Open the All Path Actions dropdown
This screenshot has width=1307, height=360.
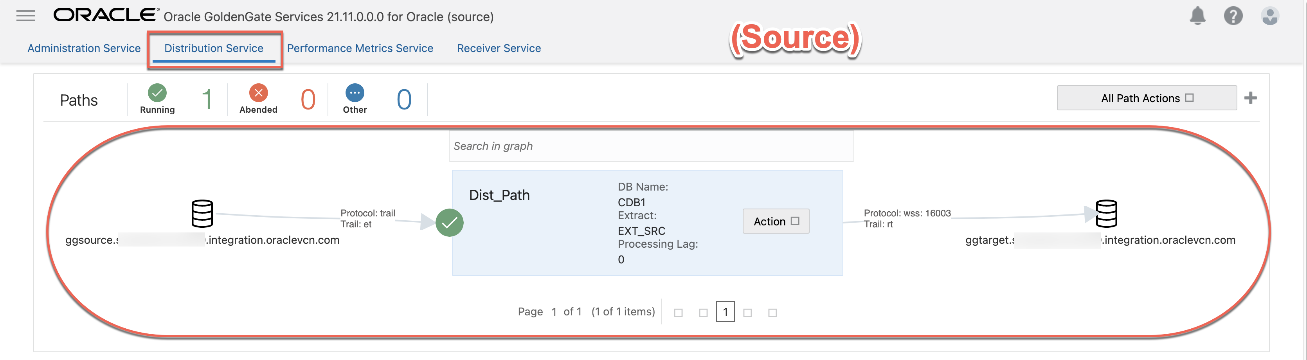[1146, 97]
